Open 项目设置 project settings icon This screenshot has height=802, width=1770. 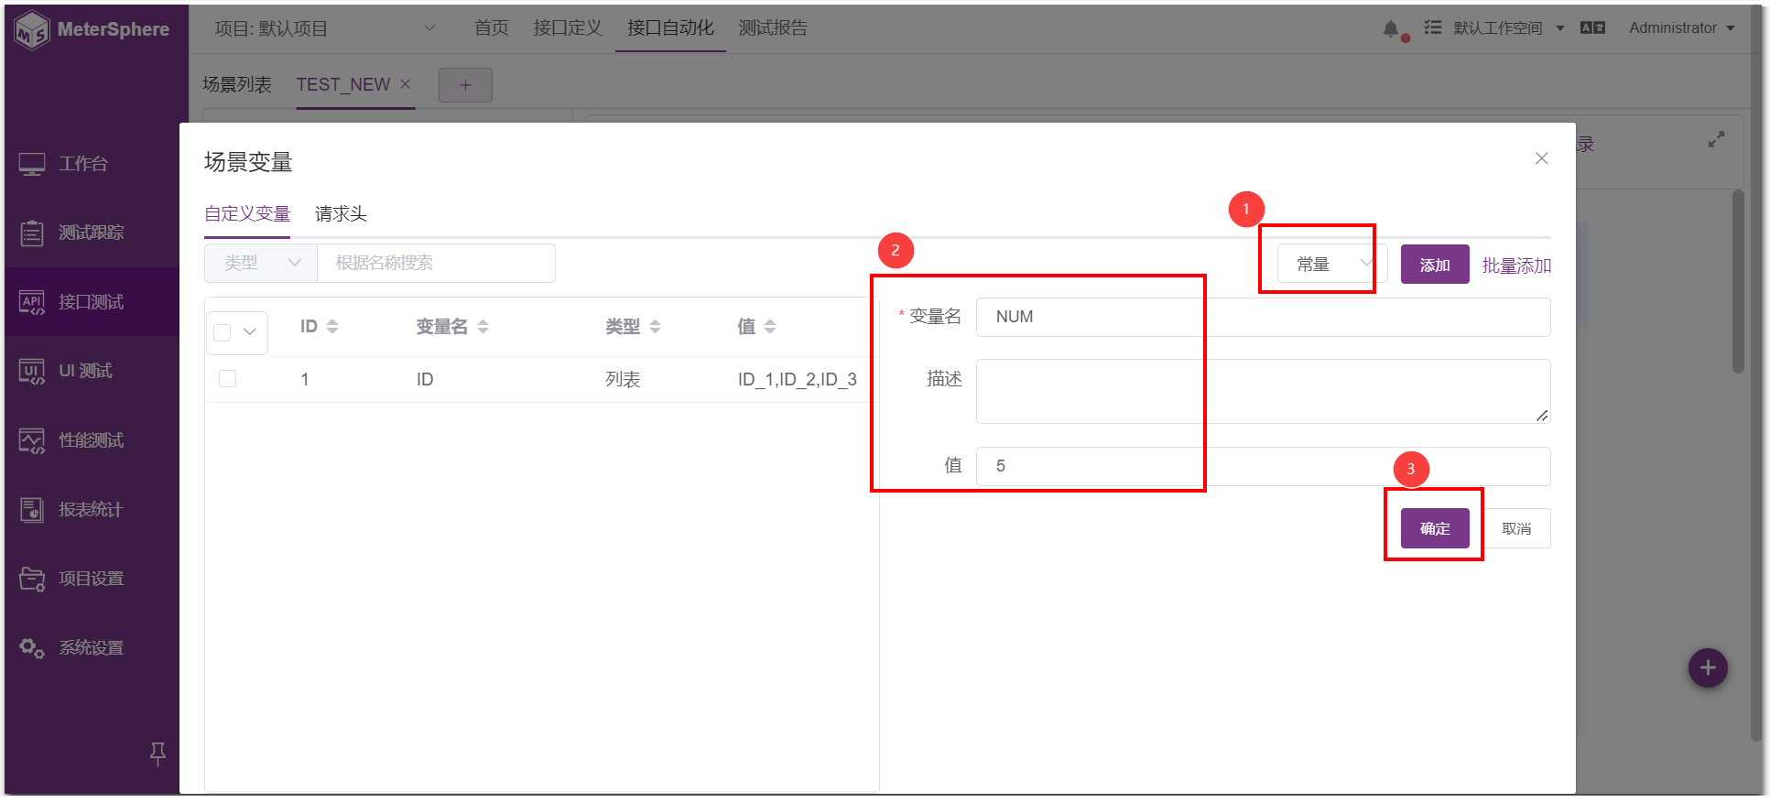tap(32, 580)
